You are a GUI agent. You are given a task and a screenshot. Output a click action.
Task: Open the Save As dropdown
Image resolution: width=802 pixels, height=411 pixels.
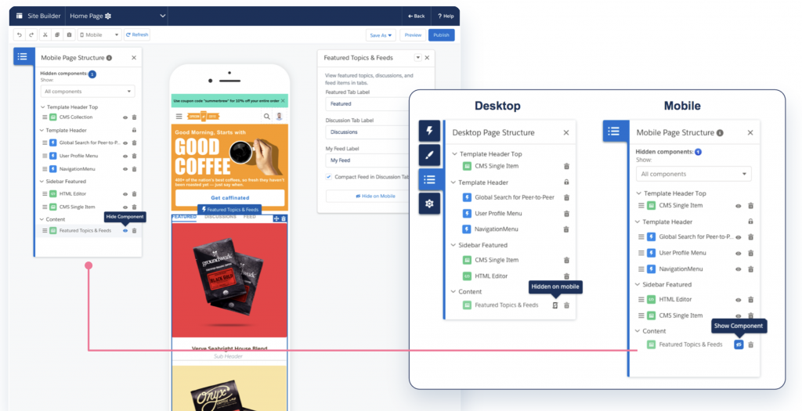381,35
